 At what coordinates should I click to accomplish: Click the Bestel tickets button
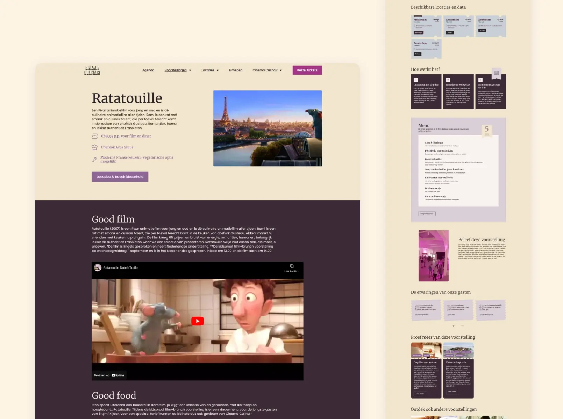tap(307, 70)
